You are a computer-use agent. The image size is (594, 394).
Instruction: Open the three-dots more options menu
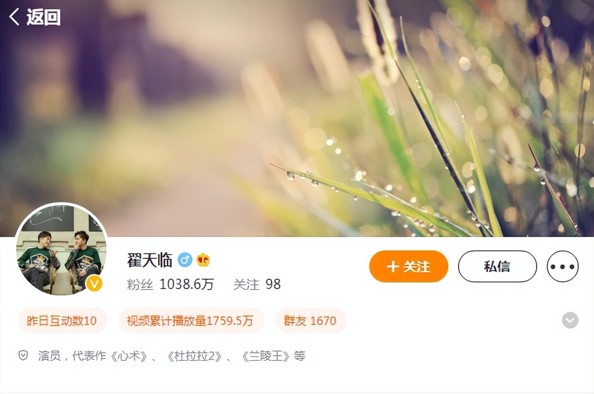(x=562, y=266)
